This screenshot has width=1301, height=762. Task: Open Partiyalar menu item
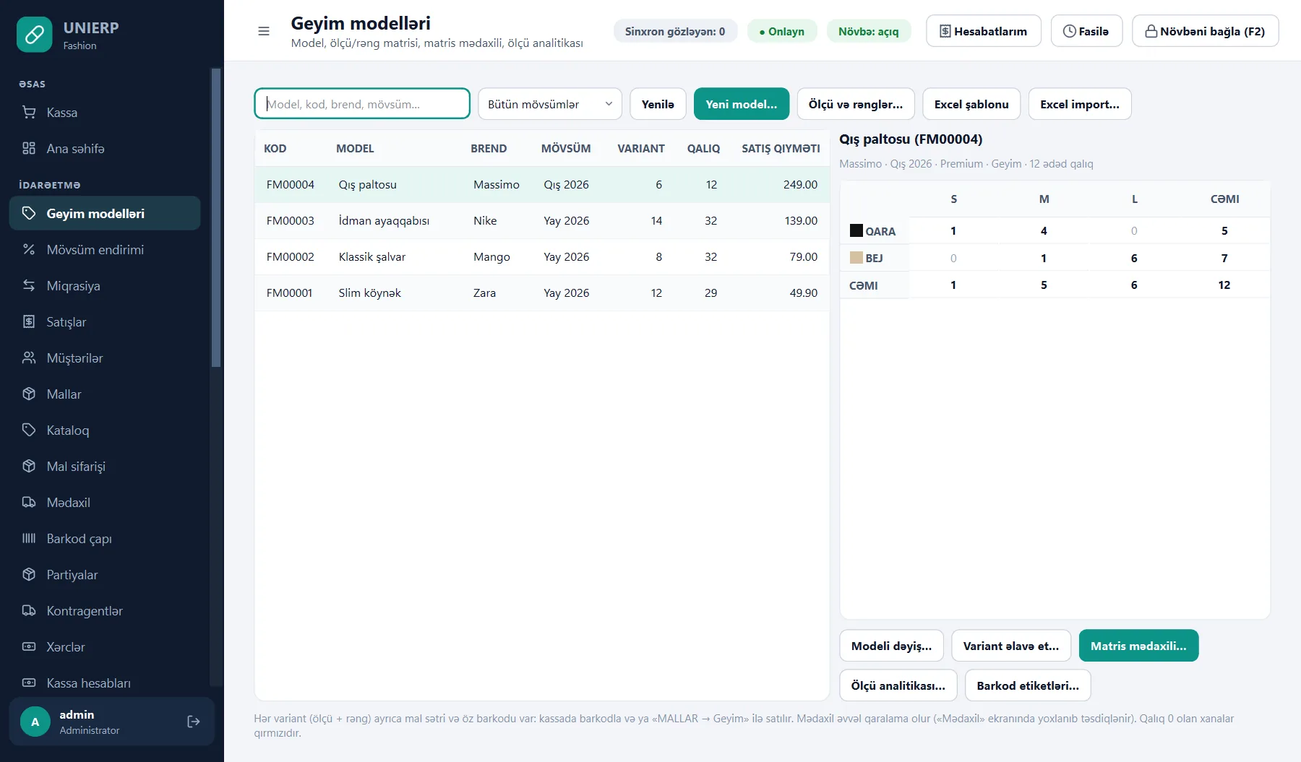coord(105,574)
